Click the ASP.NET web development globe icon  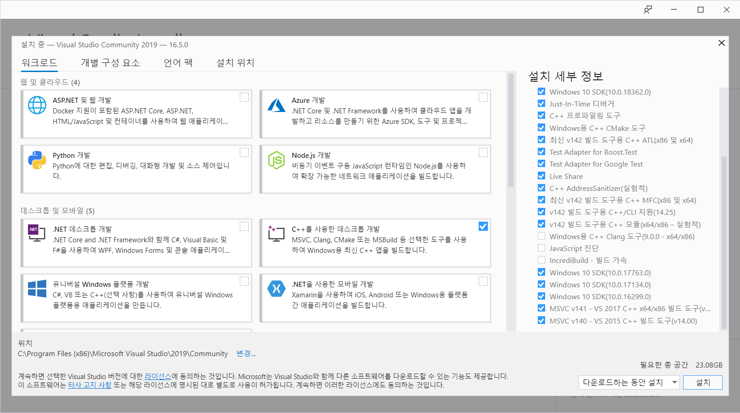point(37,105)
